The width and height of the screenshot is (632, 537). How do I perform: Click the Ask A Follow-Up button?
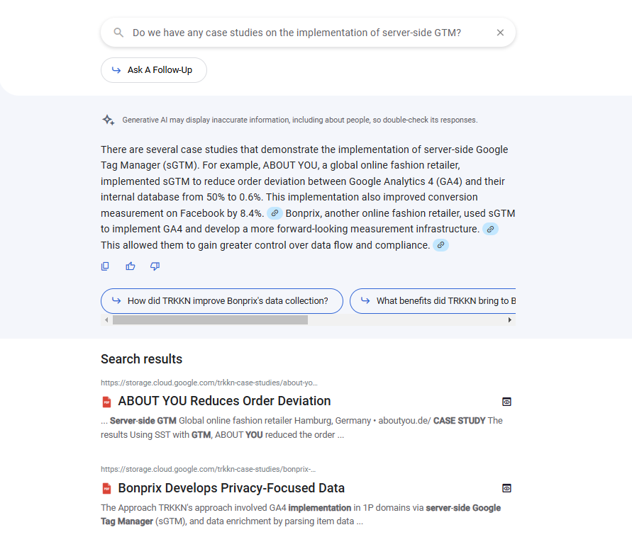(x=153, y=70)
